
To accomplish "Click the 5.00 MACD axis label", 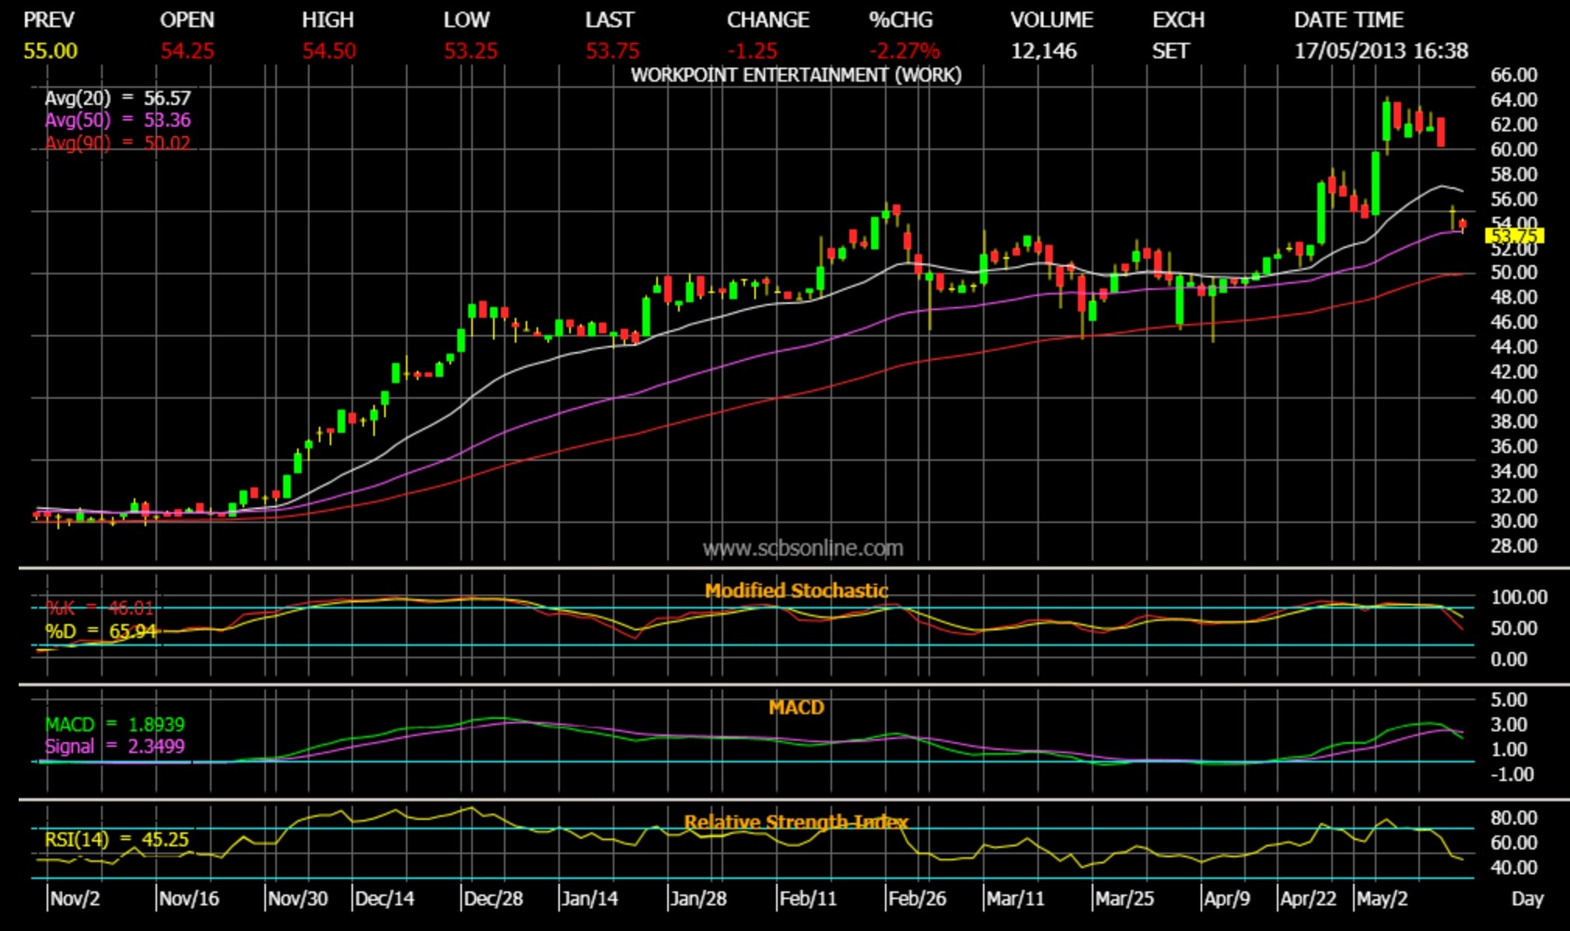I will pos(1509,699).
